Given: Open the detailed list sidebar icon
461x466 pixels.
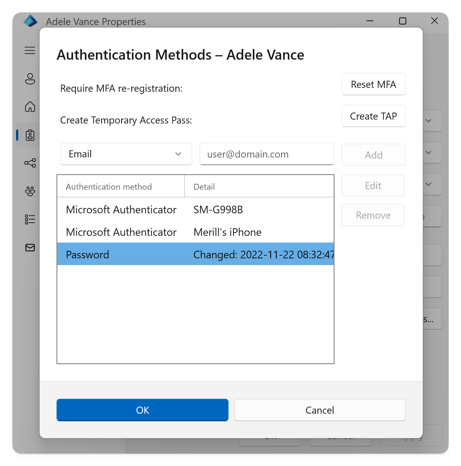Looking at the screenshot, I should coord(30,219).
